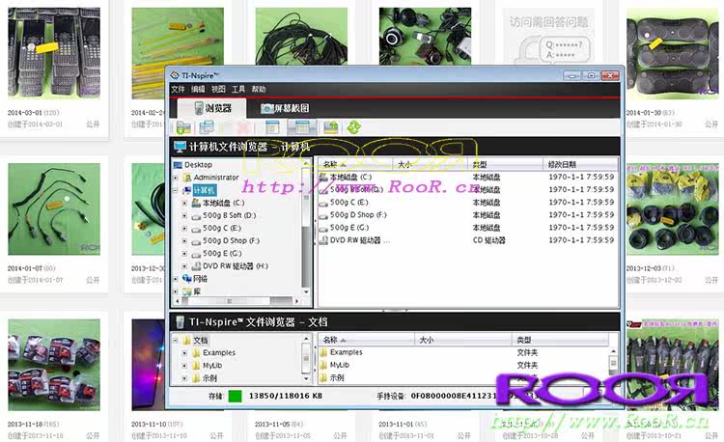This screenshot has width=724, height=442.
Task: Collapse the 计算机 tree node
Action: point(176,190)
